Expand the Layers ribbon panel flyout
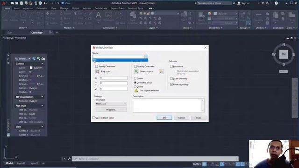Image resolution: width=299 pixels, height=168 pixels. [x=153, y=28]
